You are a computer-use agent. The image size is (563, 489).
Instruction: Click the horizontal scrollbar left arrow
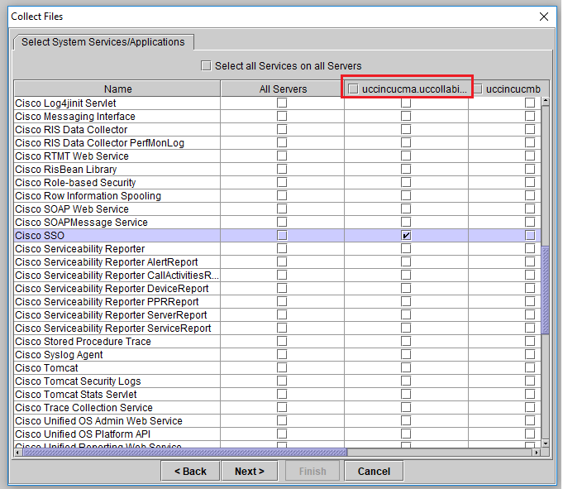[18, 453]
